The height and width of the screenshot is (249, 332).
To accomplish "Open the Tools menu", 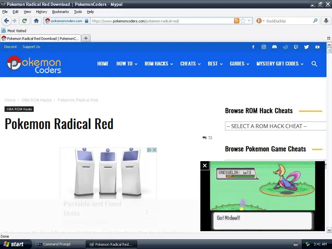I will tap(78, 12).
